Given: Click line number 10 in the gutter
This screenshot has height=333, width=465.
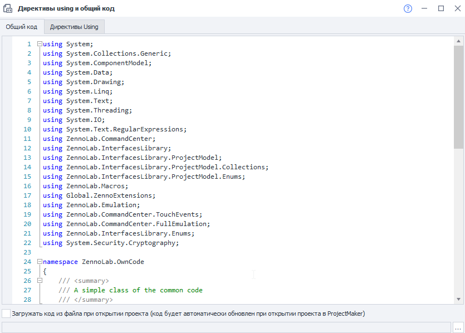Looking at the screenshot, I should pyautogui.click(x=28, y=129).
